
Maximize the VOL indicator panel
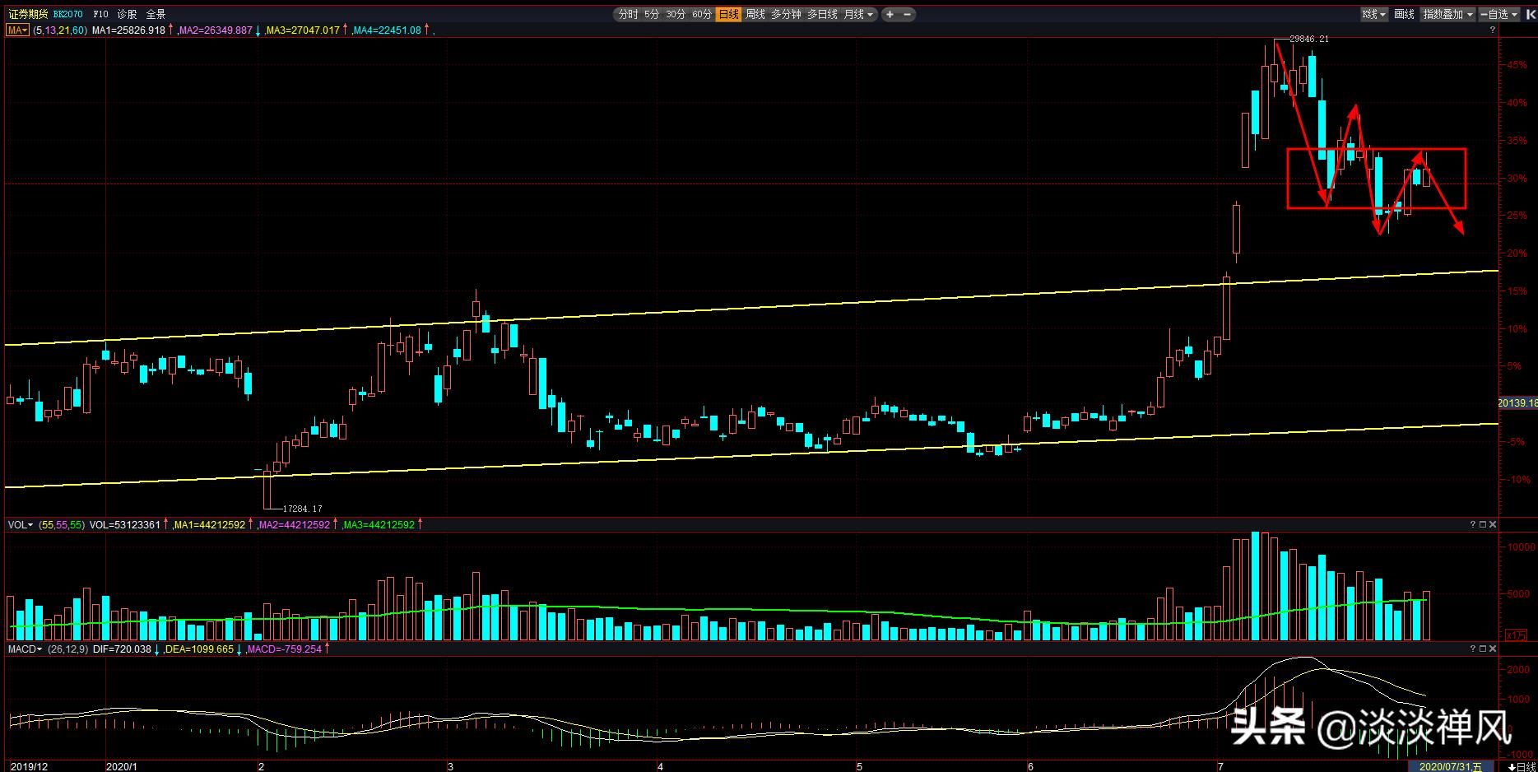[x=1483, y=524]
